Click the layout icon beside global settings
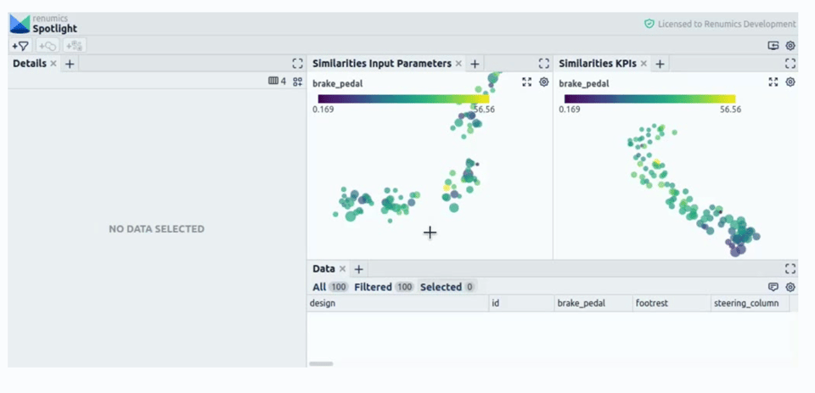 [x=773, y=46]
